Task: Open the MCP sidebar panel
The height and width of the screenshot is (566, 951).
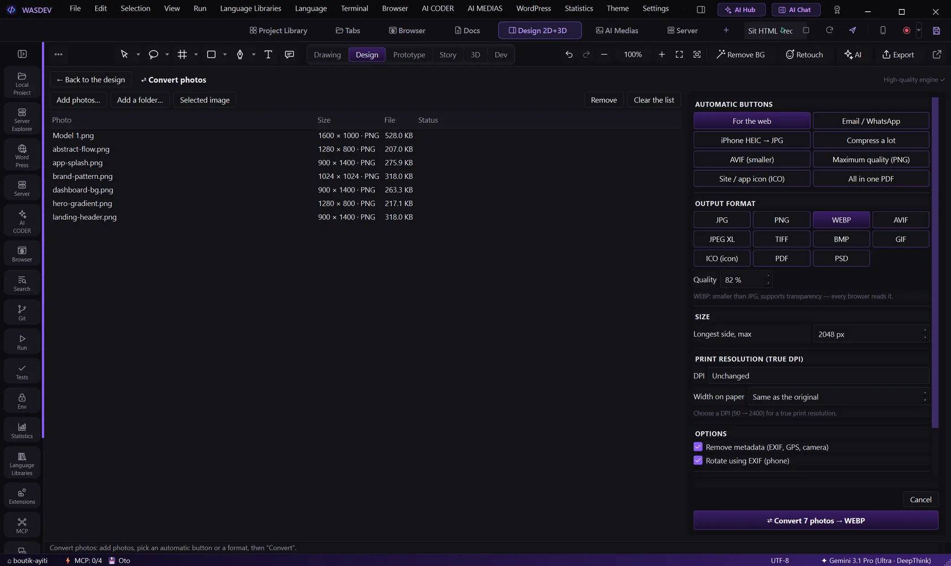Action: click(x=22, y=525)
